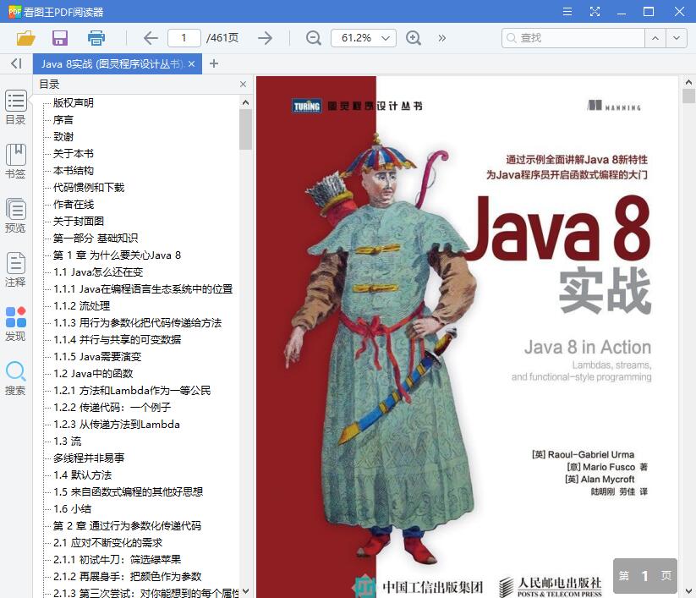This screenshot has width=696, height=598.
Task: Click the outline panel scrollbar thumb
Action: [245, 129]
